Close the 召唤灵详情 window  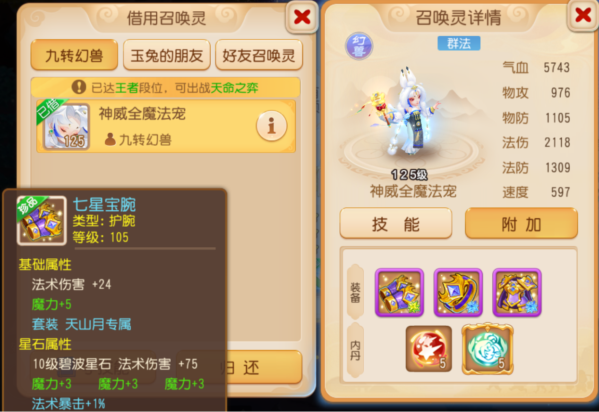[x=583, y=16]
